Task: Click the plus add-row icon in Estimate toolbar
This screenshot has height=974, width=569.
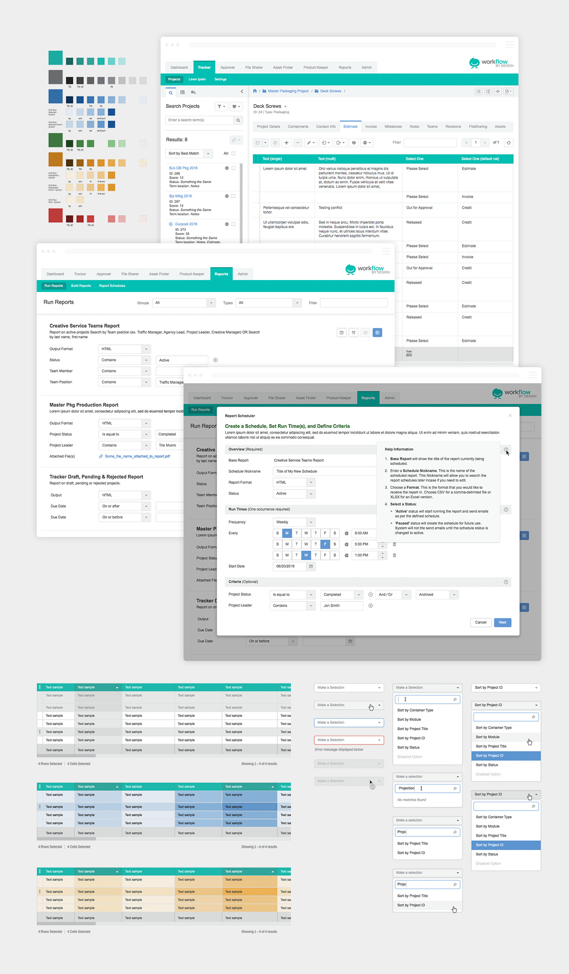Action: point(286,143)
